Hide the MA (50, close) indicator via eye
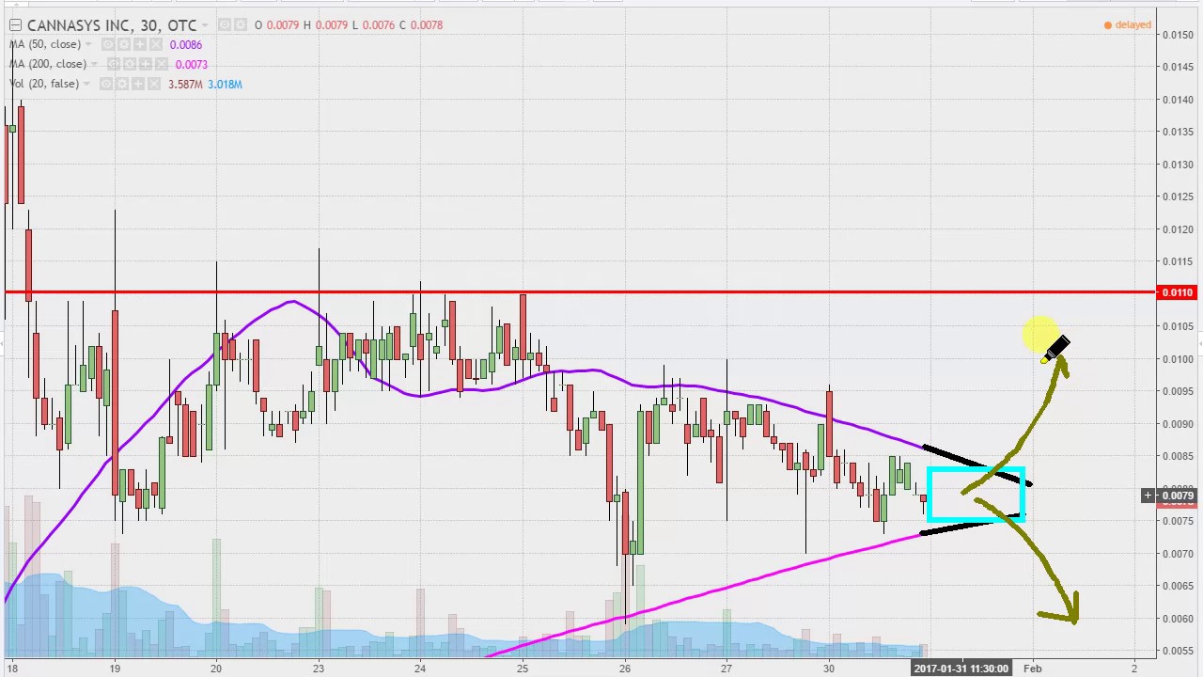Viewport: 1203px width, 677px height. point(108,44)
